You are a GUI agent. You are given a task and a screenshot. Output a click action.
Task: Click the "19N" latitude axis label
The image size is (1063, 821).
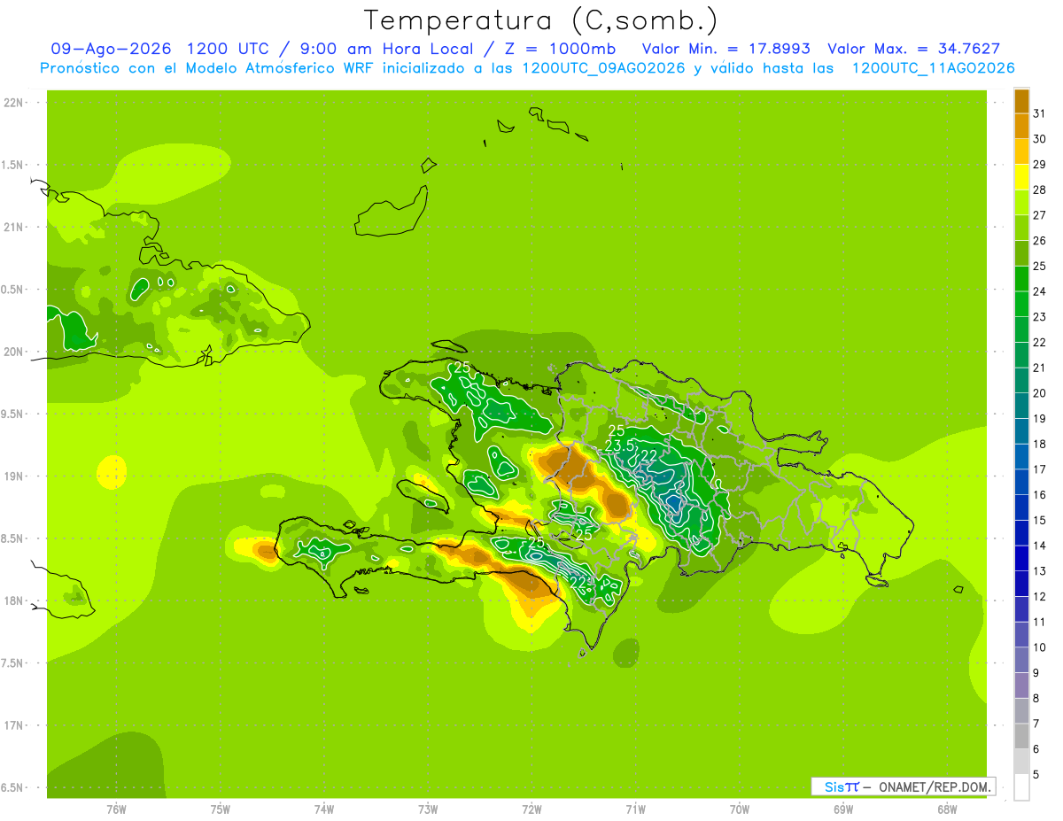pyautogui.click(x=13, y=476)
